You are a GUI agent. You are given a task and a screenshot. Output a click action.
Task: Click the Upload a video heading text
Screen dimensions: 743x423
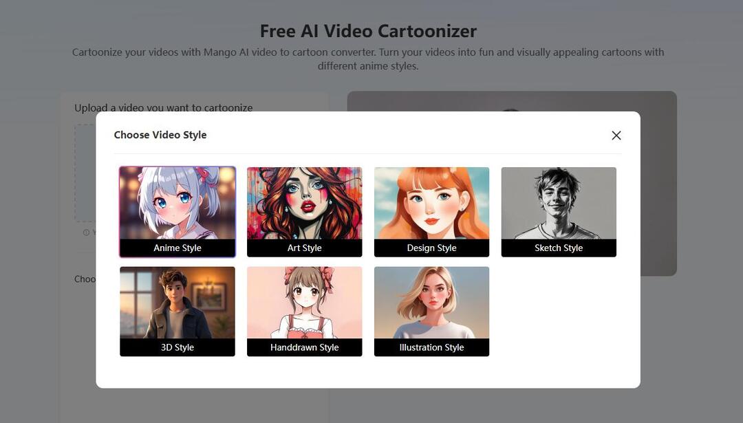pos(163,108)
